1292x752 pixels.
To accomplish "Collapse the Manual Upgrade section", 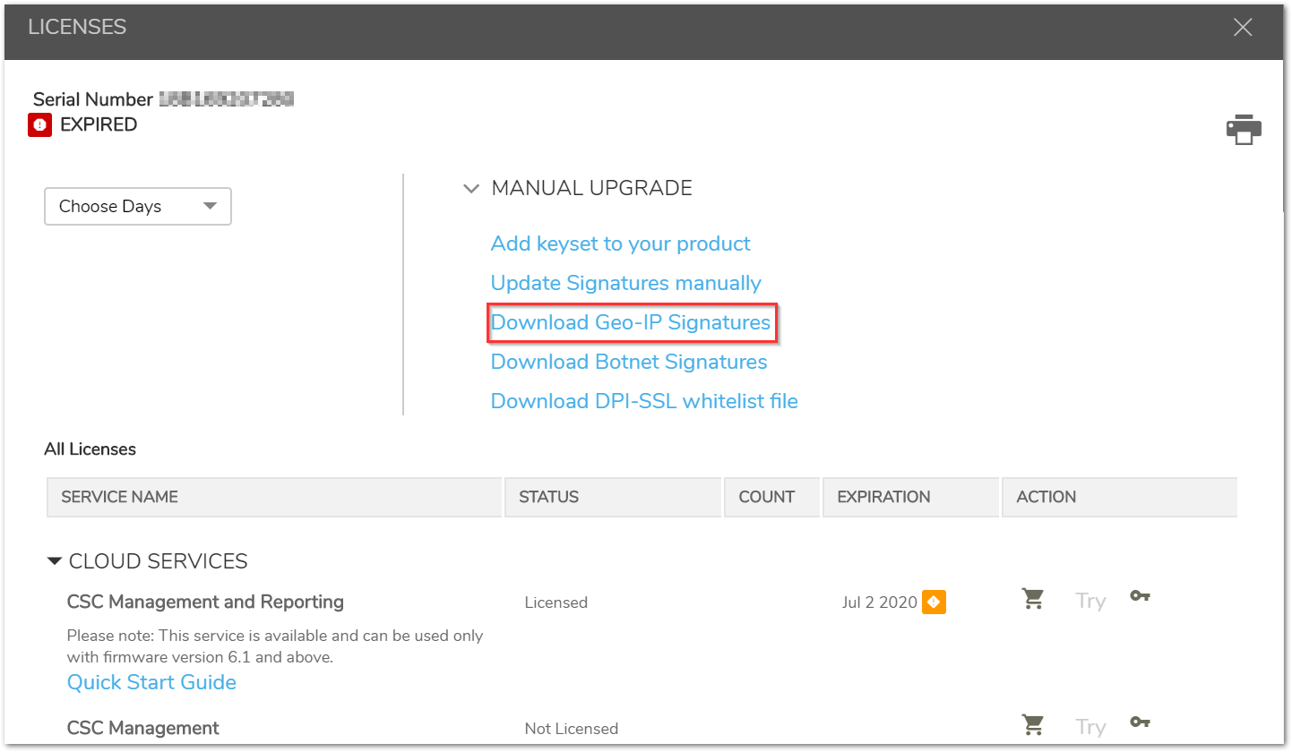I will tap(470, 189).
